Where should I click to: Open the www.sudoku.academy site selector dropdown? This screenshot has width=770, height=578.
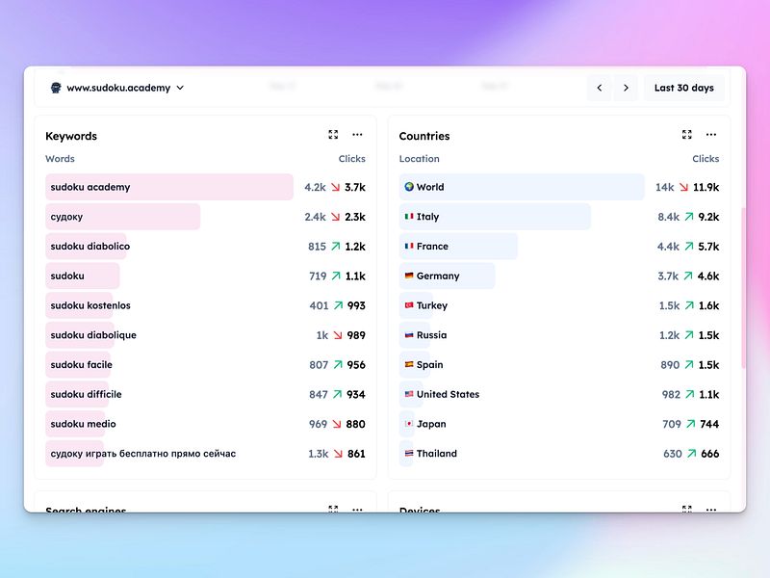[117, 88]
